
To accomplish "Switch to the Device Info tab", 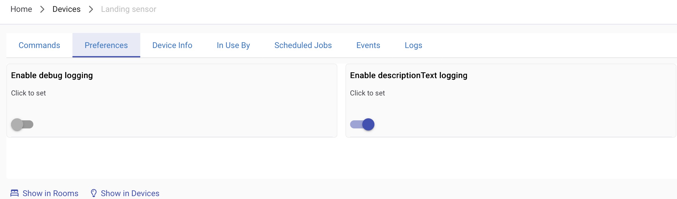I will click(172, 45).
